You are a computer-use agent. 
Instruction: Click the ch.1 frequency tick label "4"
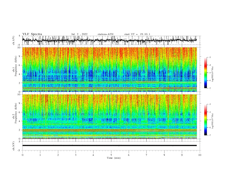pyautogui.click(x=20, y=74)
